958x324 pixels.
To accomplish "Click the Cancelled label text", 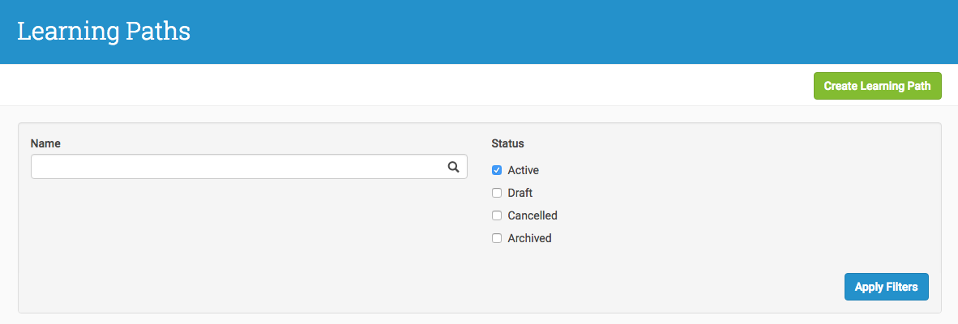I will click(532, 215).
